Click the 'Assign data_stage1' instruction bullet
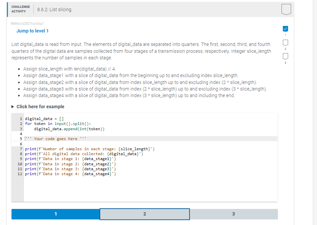Screen dimensions: 317x225 pos(131,75)
